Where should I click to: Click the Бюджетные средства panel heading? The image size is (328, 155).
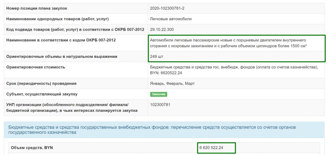tap(152, 130)
